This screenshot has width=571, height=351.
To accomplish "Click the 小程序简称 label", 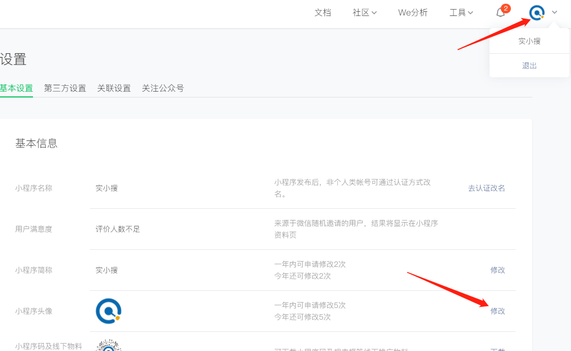I will (34, 270).
